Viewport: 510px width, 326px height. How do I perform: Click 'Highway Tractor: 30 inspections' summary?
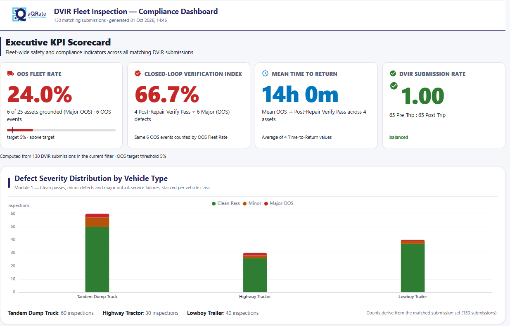pyautogui.click(x=140, y=313)
